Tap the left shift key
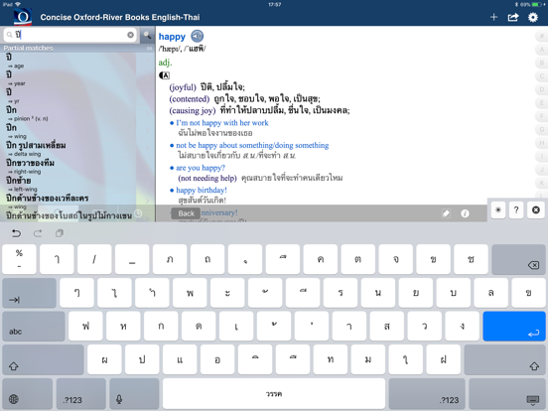 (x=43, y=359)
